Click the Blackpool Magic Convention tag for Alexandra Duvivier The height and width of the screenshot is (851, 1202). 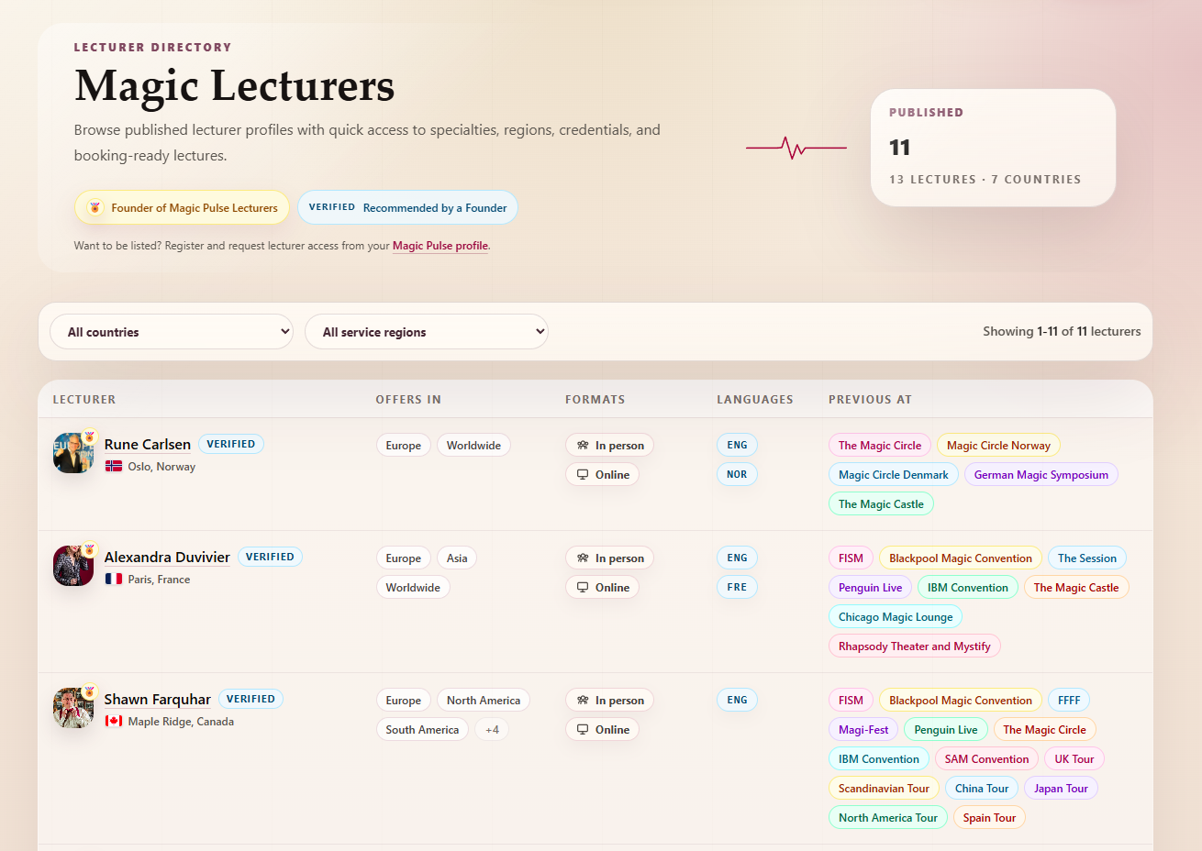coord(960,558)
